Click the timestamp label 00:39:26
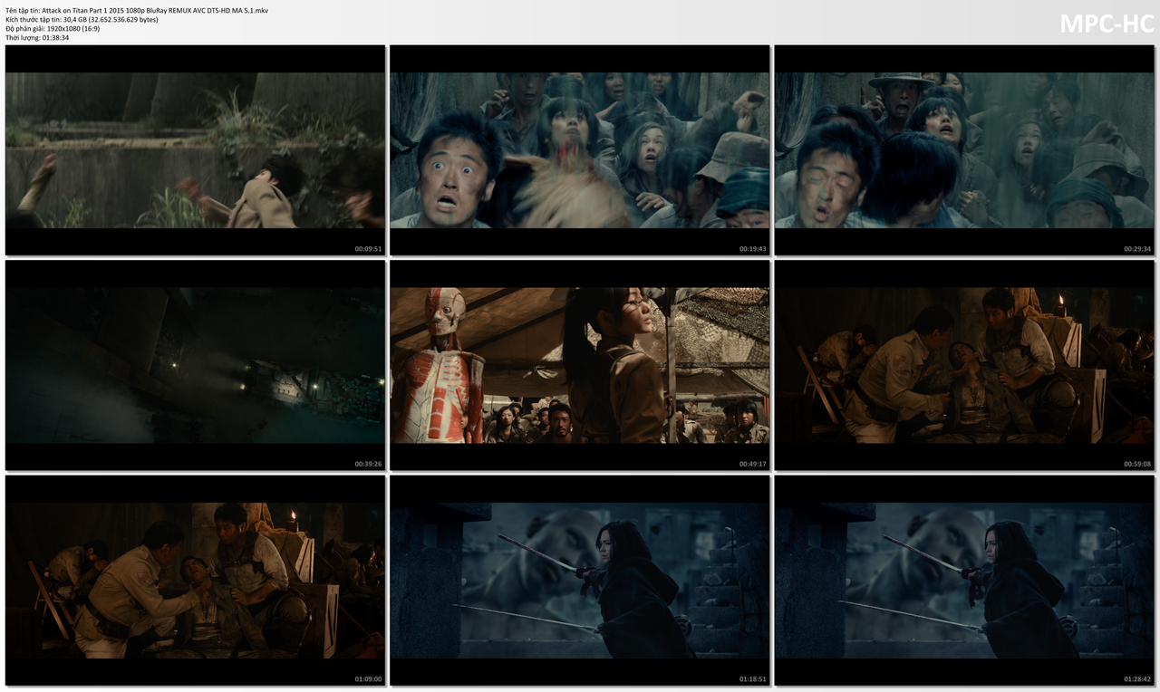Viewport: 1160px width, 692px height. coord(368,464)
